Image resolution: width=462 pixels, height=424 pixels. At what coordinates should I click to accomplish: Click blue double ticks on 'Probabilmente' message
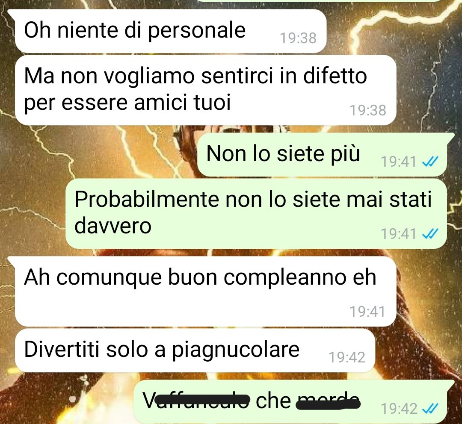pyautogui.click(x=430, y=234)
